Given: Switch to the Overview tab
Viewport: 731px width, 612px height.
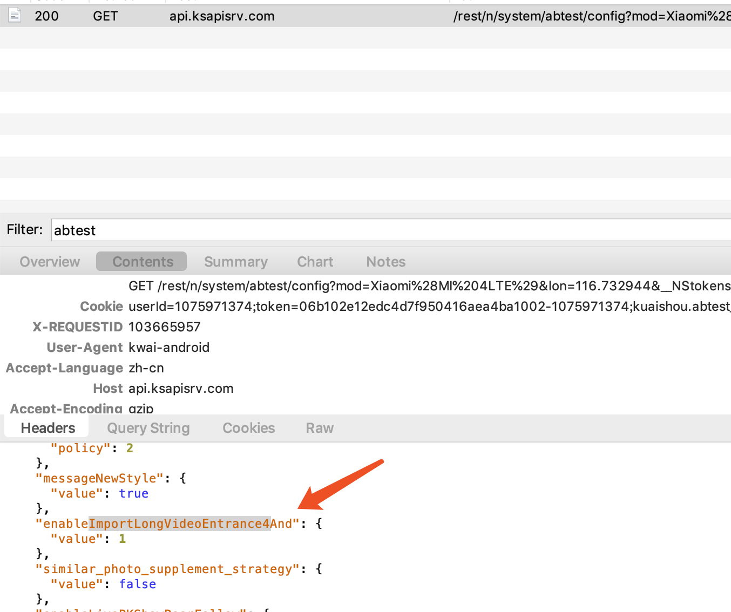Looking at the screenshot, I should (50, 262).
